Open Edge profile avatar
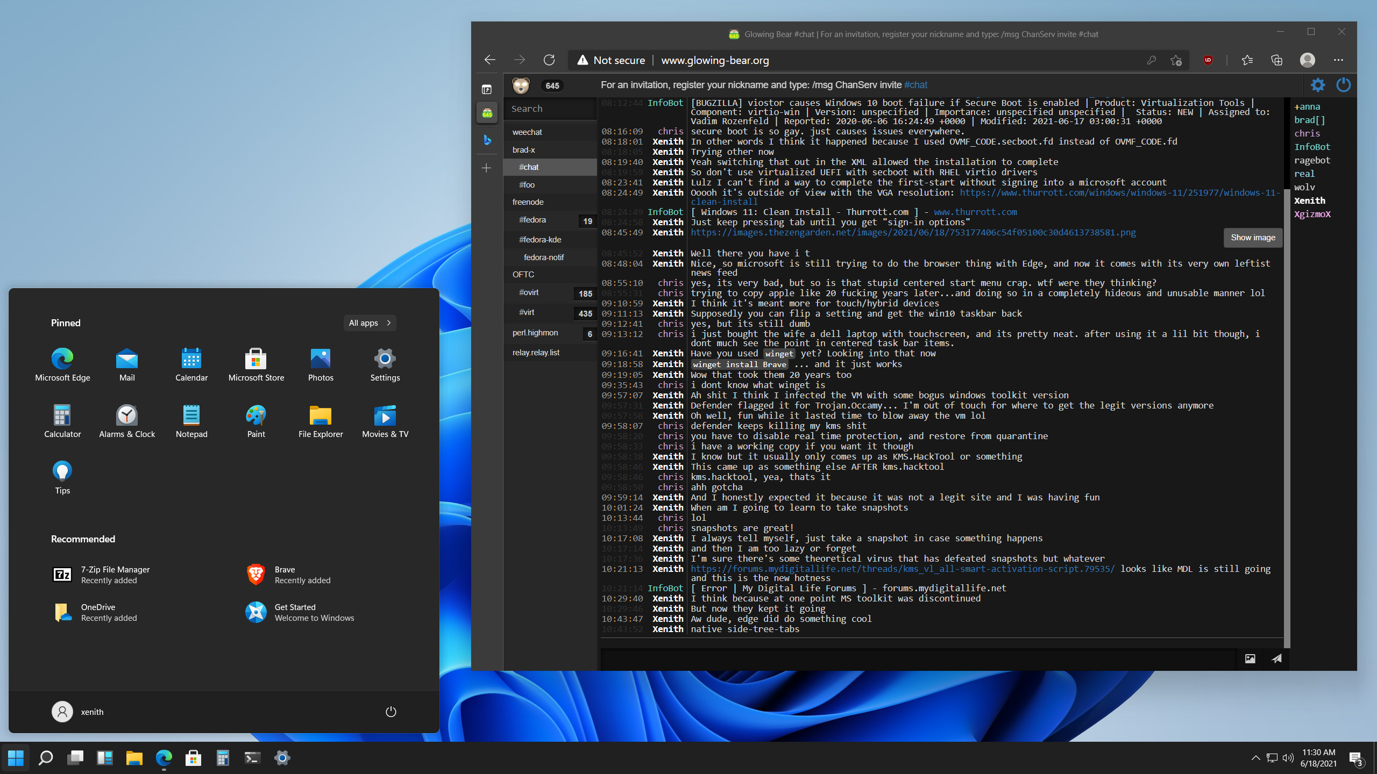Screen dimensions: 1377x774 [x=1308, y=60]
